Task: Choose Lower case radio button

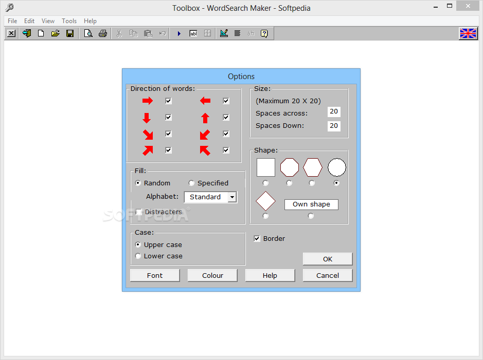Action: tap(138, 256)
